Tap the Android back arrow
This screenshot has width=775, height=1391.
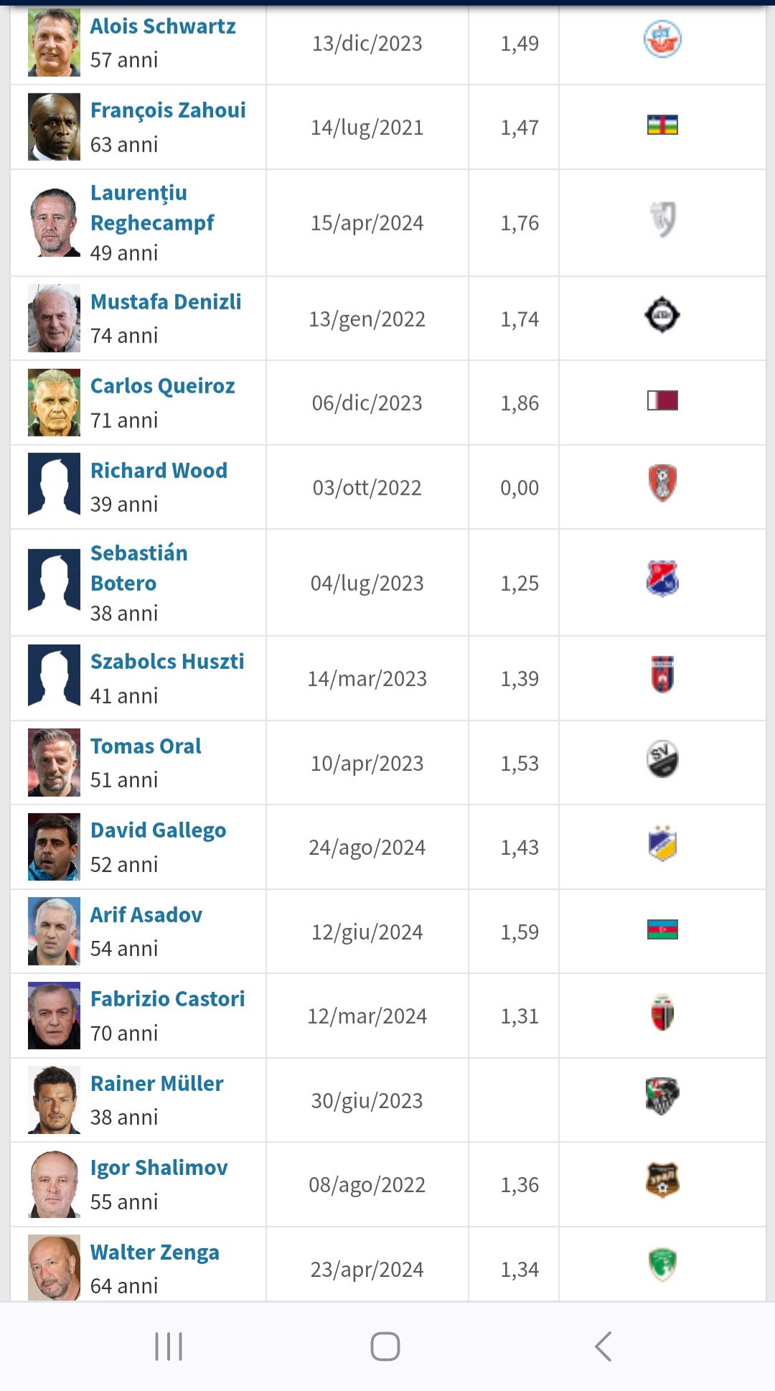pyautogui.click(x=603, y=1346)
